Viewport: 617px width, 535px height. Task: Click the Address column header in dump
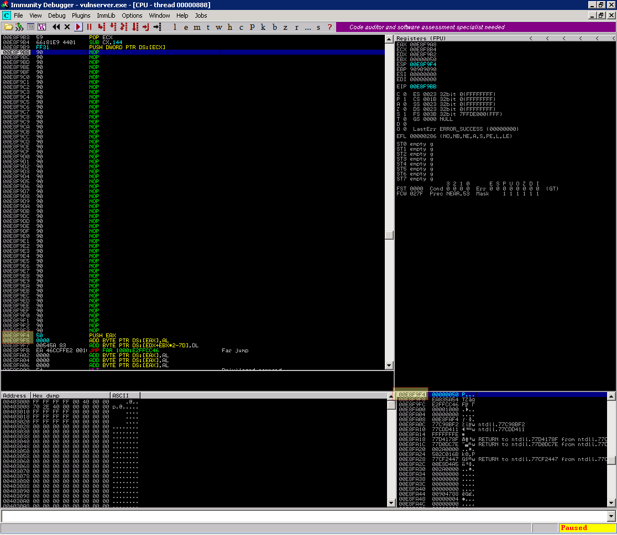click(x=15, y=395)
